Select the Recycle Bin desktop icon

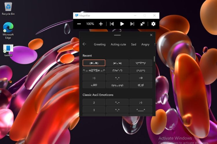pyautogui.click(x=8, y=9)
